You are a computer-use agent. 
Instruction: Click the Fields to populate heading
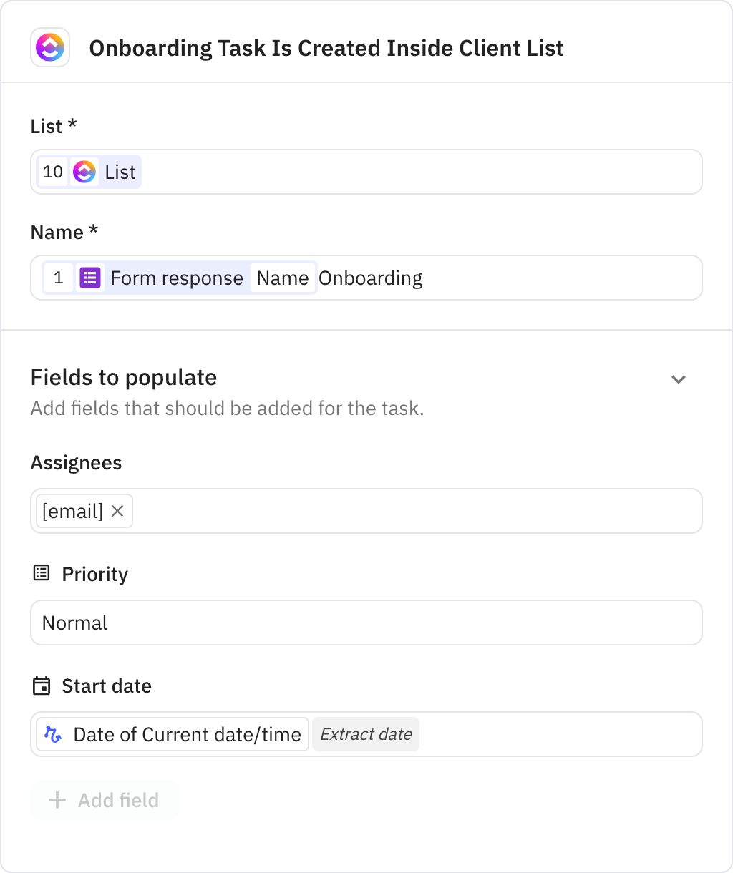(123, 377)
